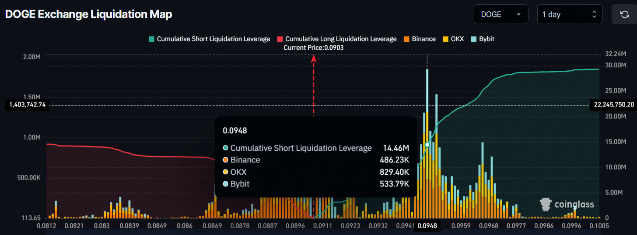Click the 22,245,750.20 right axis value marker

614,104
